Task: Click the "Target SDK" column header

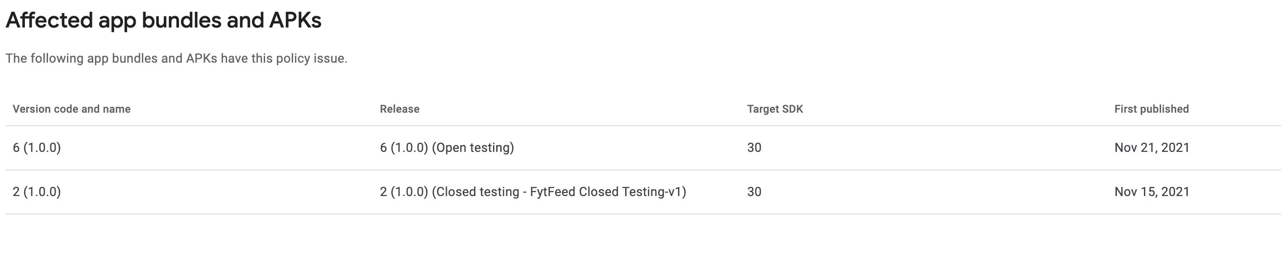Action: (x=775, y=109)
